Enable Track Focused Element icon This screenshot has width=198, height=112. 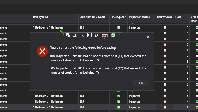pyautogui.click(x=96, y=35)
